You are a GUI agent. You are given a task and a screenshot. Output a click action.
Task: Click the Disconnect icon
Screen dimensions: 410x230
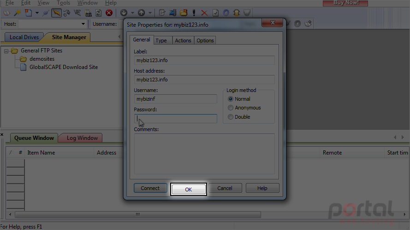[67, 12]
